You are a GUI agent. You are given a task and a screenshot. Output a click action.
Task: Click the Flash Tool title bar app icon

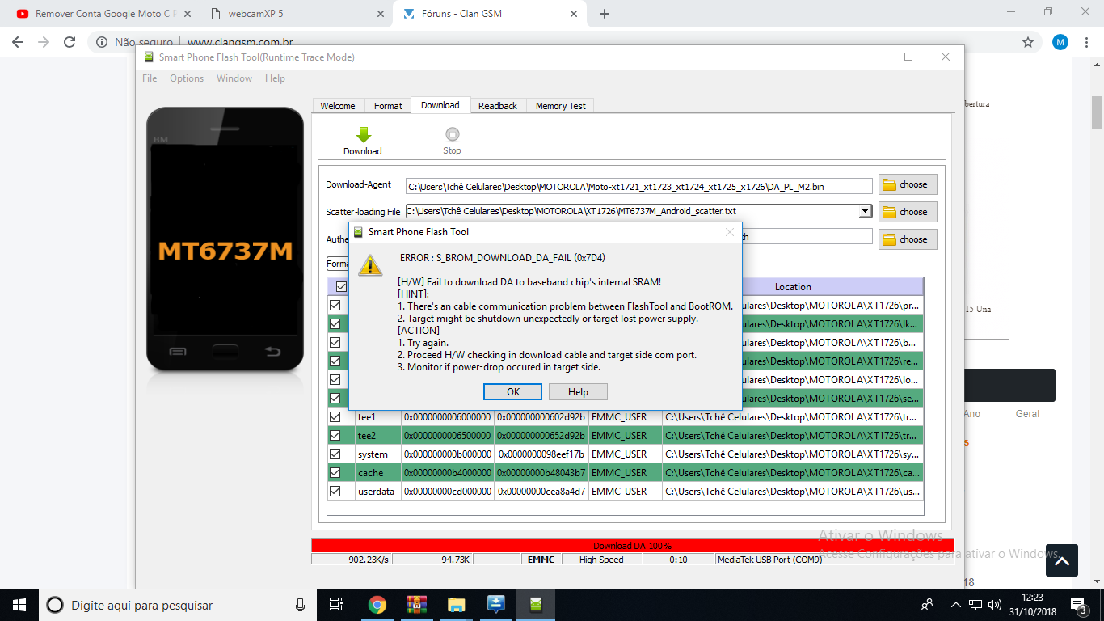tap(149, 57)
